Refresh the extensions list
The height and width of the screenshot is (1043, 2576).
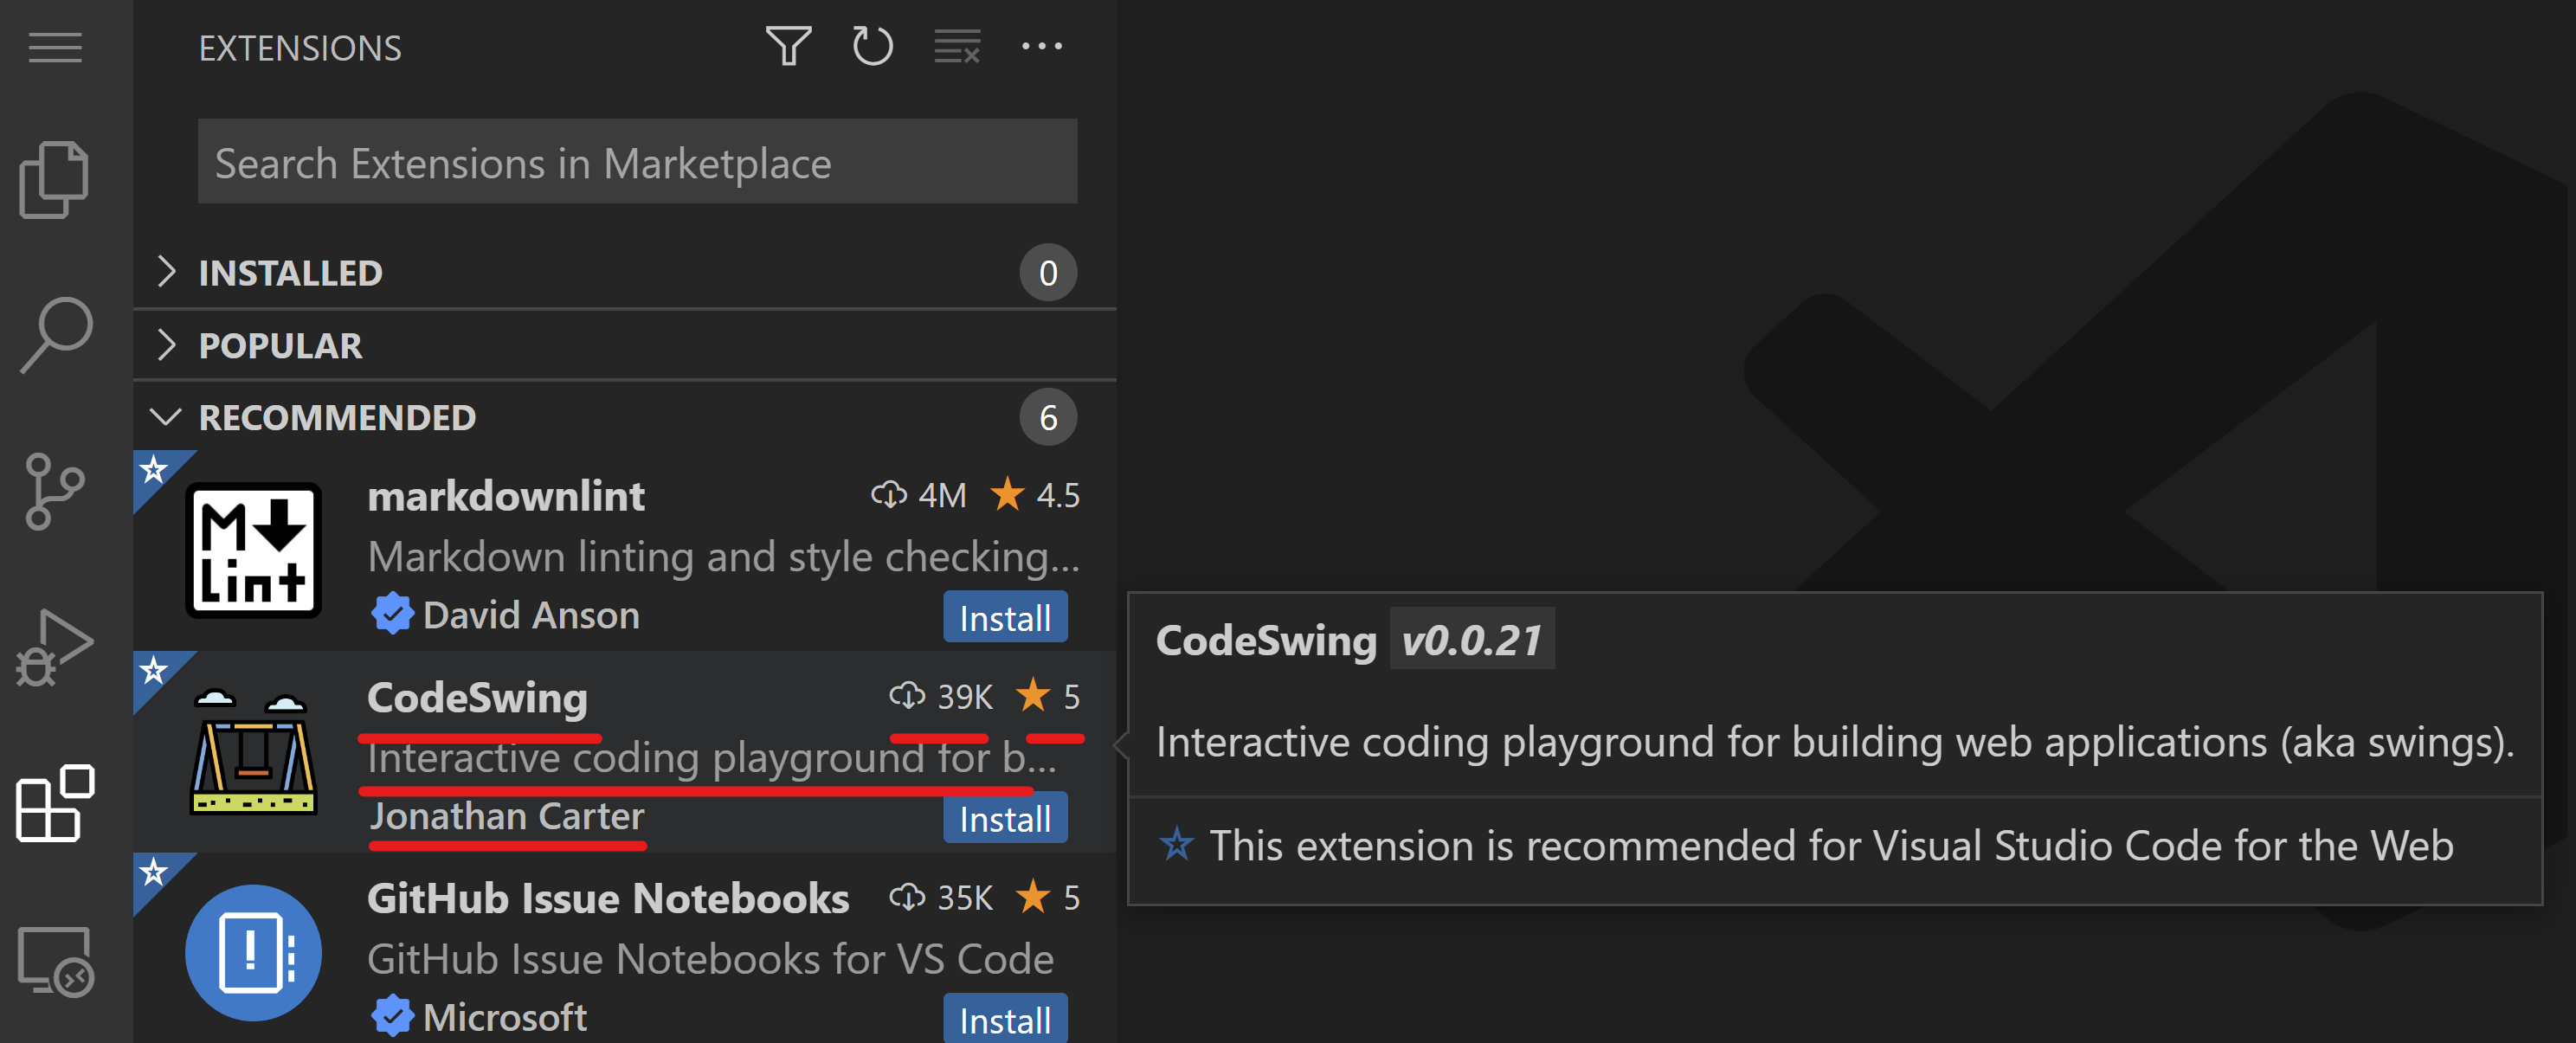click(872, 47)
